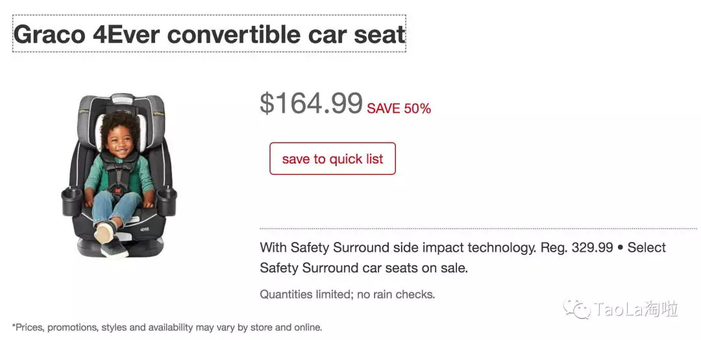Click the 4Ever logo on the seat

pyautogui.click(x=145, y=228)
